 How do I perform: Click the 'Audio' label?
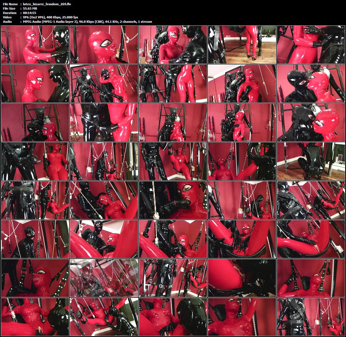[x=7, y=22]
